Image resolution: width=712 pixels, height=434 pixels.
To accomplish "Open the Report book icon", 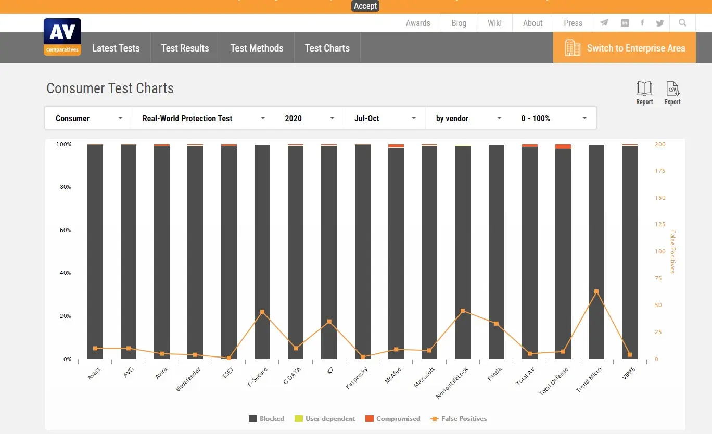I will click(644, 93).
